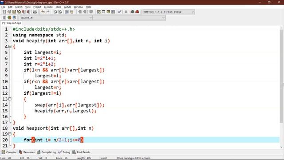Click the 'Insert' mode status indicator
The image size is (284, 160).
103,158
